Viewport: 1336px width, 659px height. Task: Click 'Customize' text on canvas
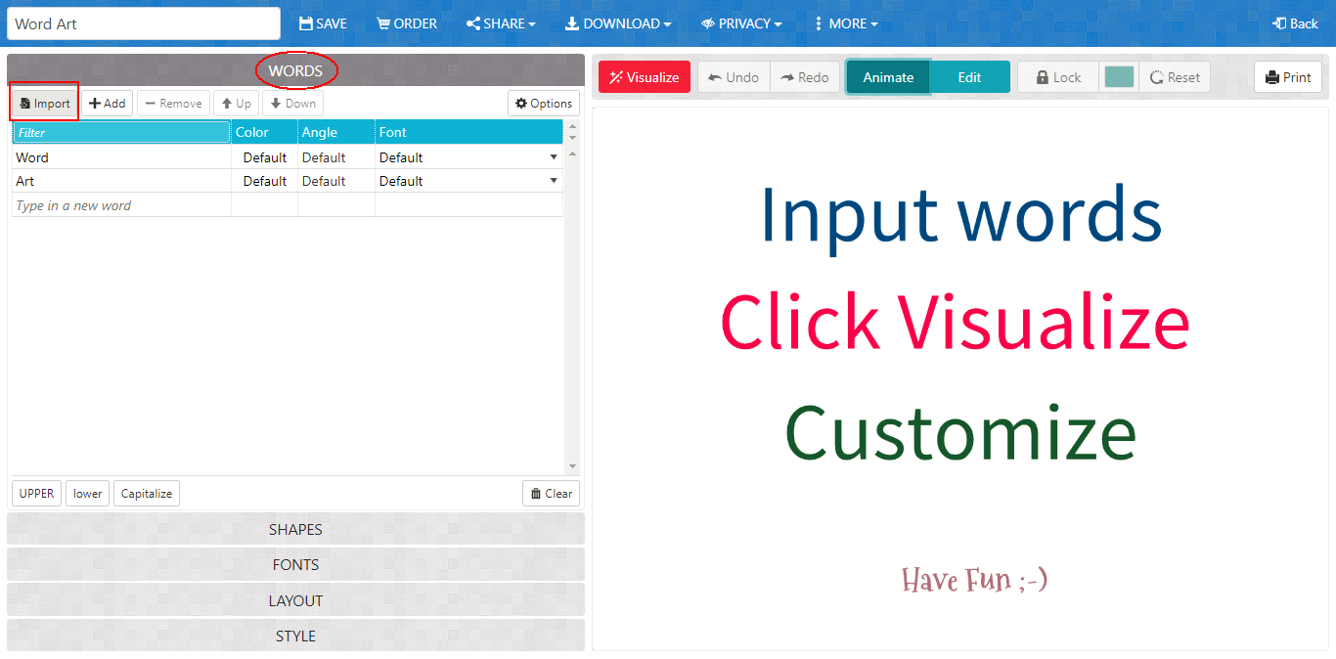pyautogui.click(x=960, y=432)
